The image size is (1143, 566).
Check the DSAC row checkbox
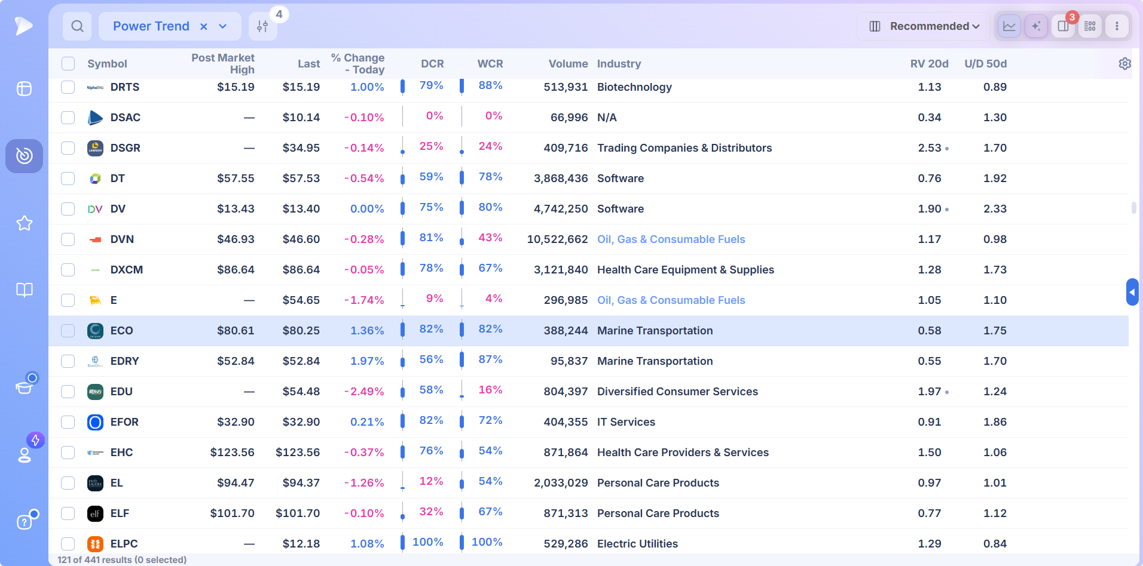[x=68, y=118]
